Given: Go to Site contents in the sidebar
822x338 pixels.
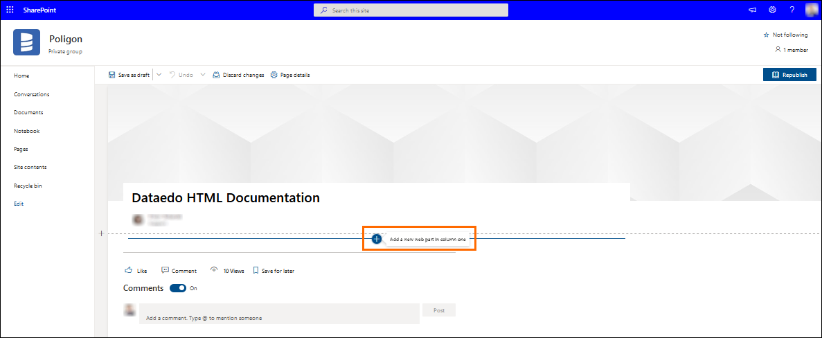Looking at the screenshot, I should (x=30, y=167).
